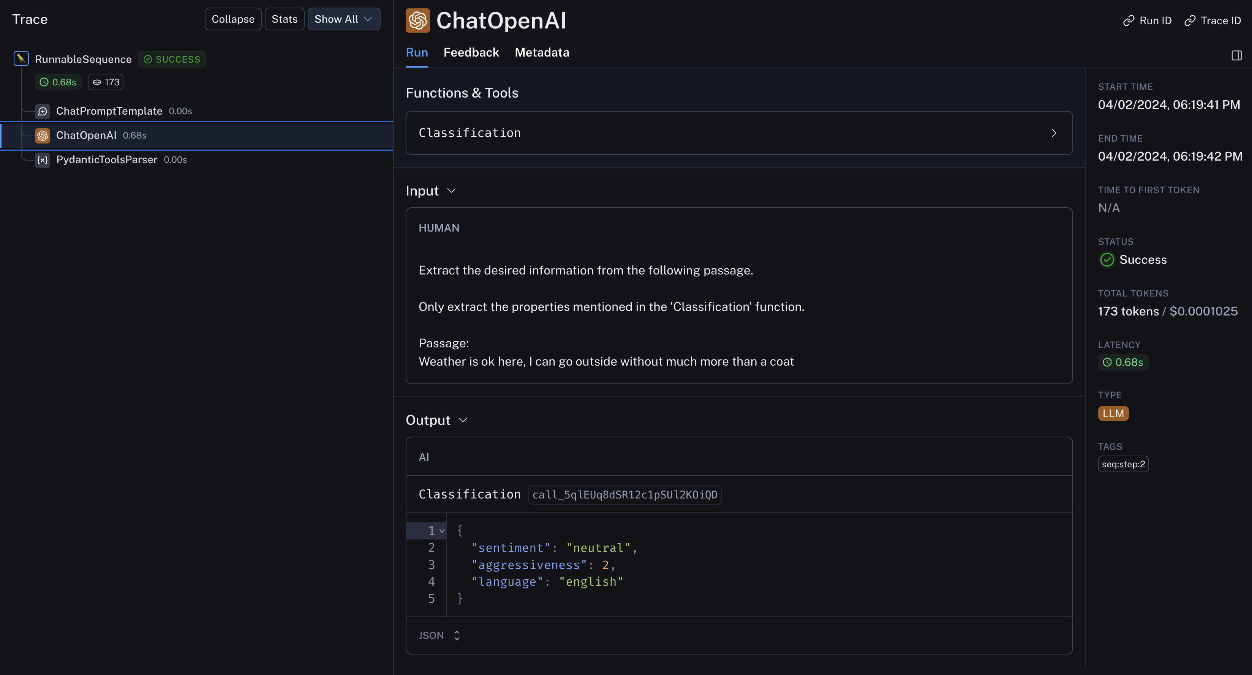Click the PydanticToolsParser parser icon
This screenshot has width=1252, height=675.
tap(43, 160)
